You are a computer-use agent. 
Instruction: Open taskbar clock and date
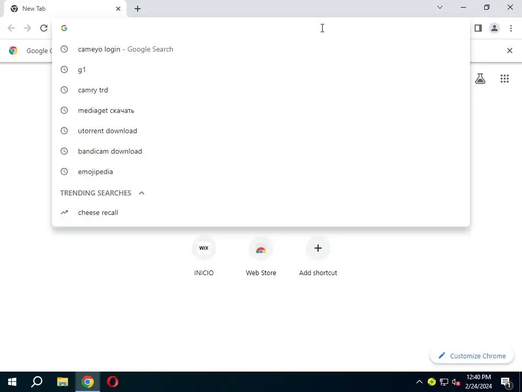[x=478, y=382]
